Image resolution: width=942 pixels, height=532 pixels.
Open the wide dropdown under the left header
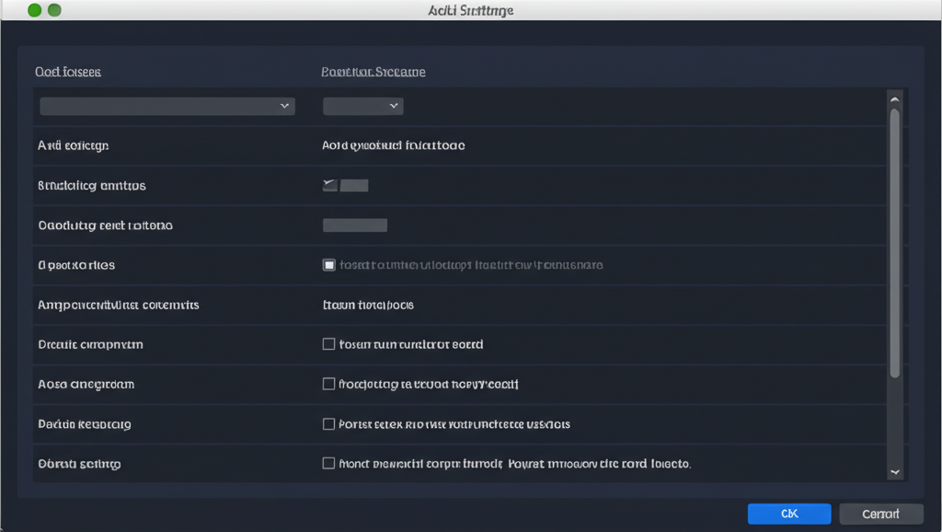click(167, 107)
